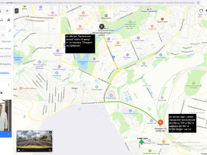The width and height of the screenshot is (207, 155).
Task: Open the Ландшафтный парк Южное Бутово marker
Action: point(130,22)
